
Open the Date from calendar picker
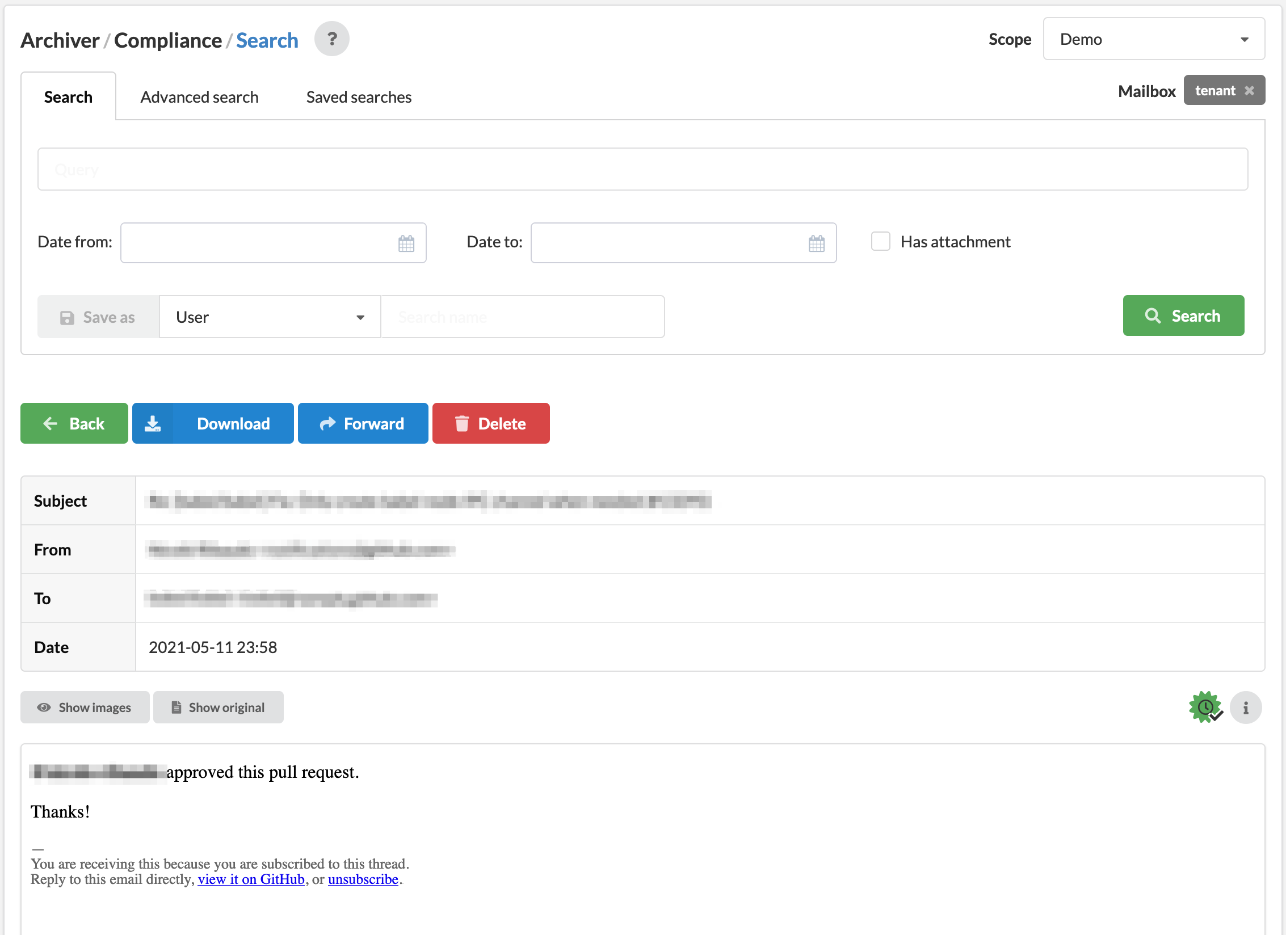(406, 243)
